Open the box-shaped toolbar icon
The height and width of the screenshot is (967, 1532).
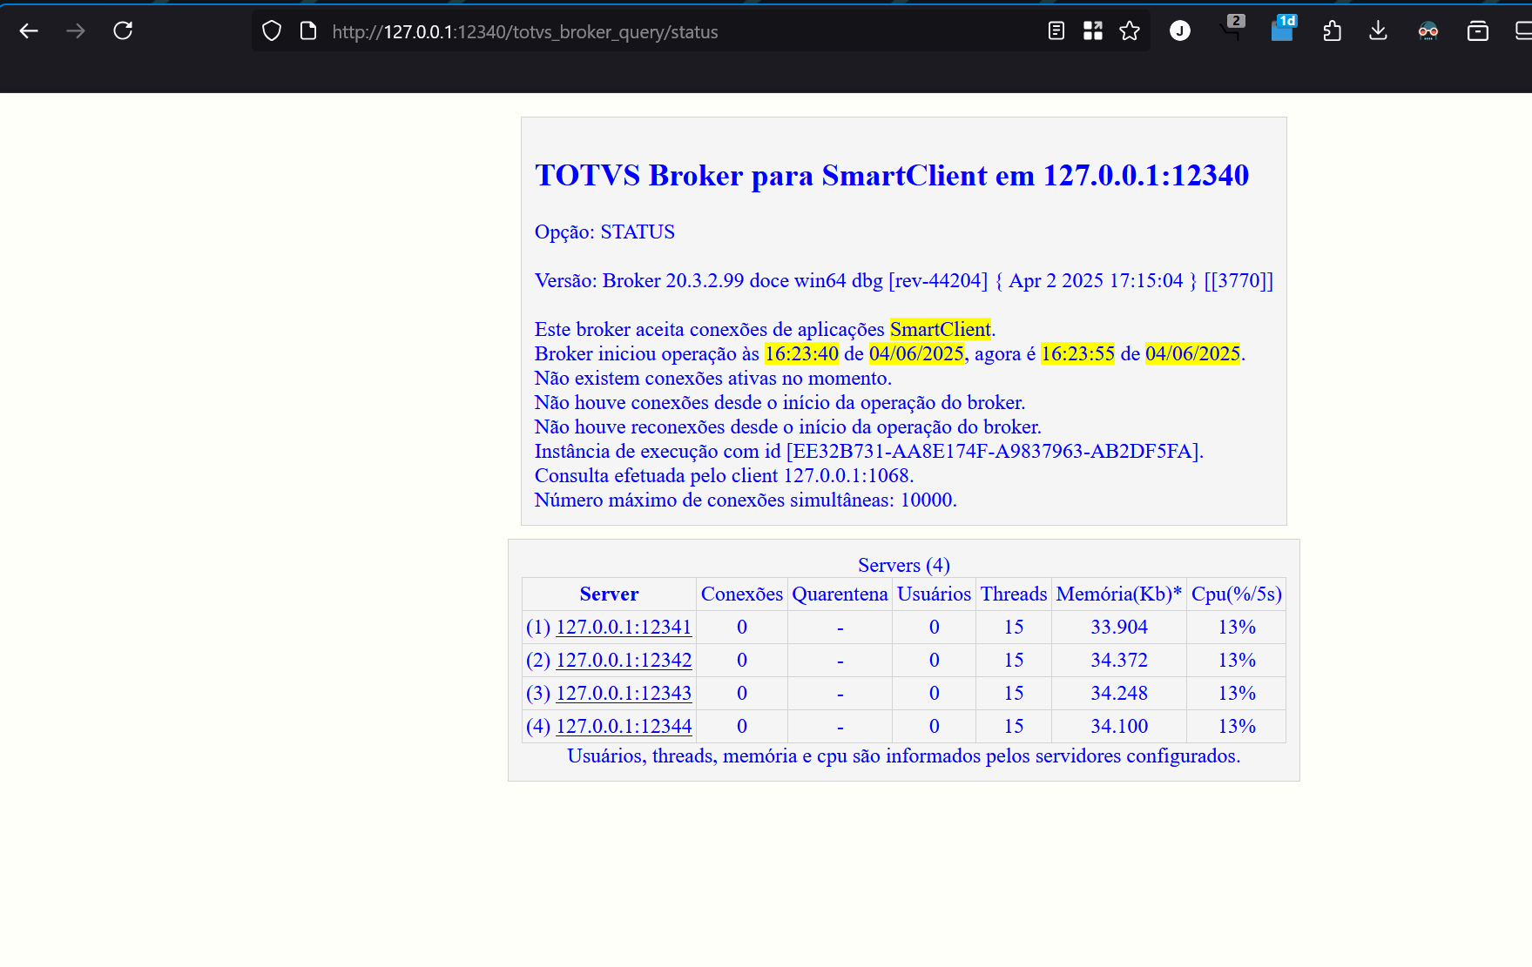(1478, 31)
